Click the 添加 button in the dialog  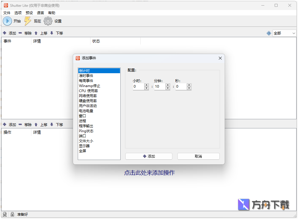[149, 156]
